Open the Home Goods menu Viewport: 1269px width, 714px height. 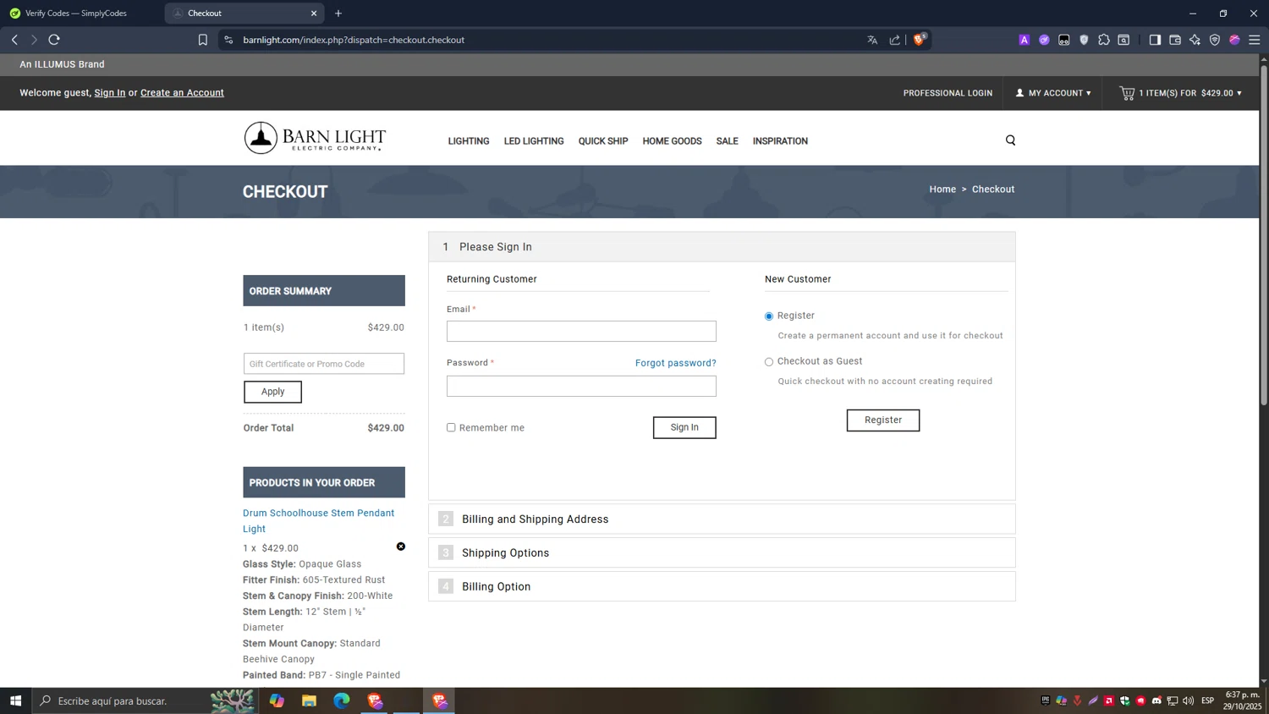pyautogui.click(x=672, y=141)
